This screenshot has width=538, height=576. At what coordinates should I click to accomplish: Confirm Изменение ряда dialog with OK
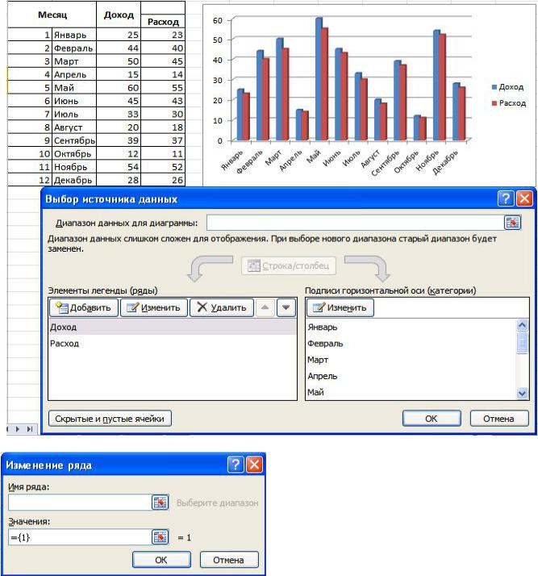pos(161,560)
